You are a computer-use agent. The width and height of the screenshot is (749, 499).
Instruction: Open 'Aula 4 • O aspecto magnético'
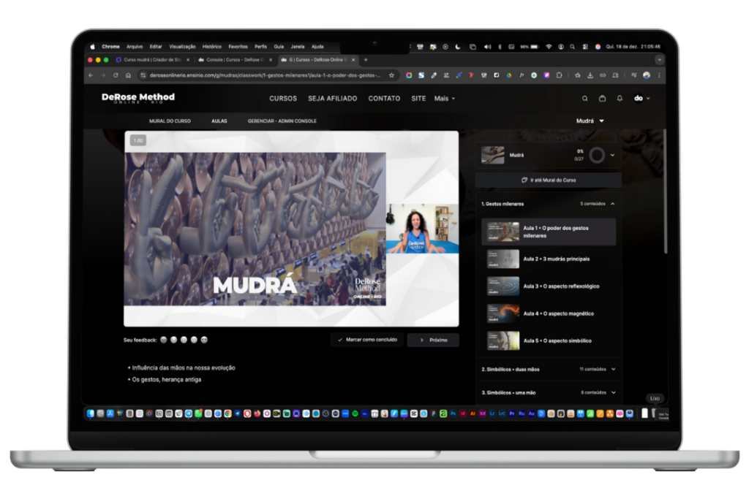(549, 313)
